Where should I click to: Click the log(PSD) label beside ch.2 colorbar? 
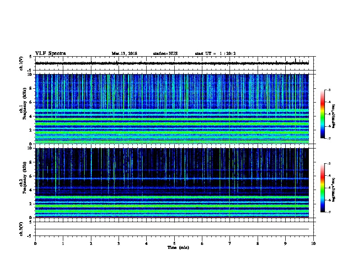pos(333,190)
